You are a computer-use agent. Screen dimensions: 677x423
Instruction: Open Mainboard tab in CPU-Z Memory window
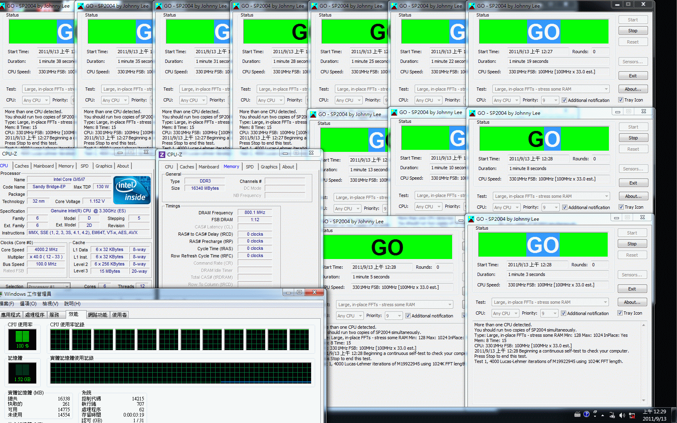pos(209,167)
